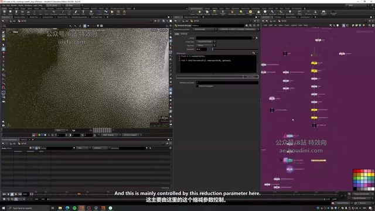Toggle Primitives attribute view in Geometry Spreadsheet

36,148
